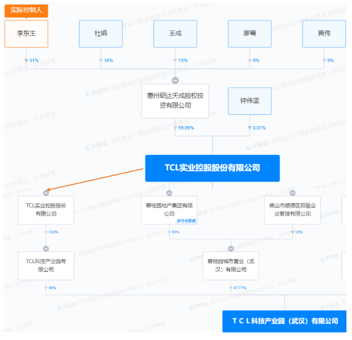Select 佛山市顺德区丽盈企业管理有限公司 box
352x340 pixels.
(292, 210)
